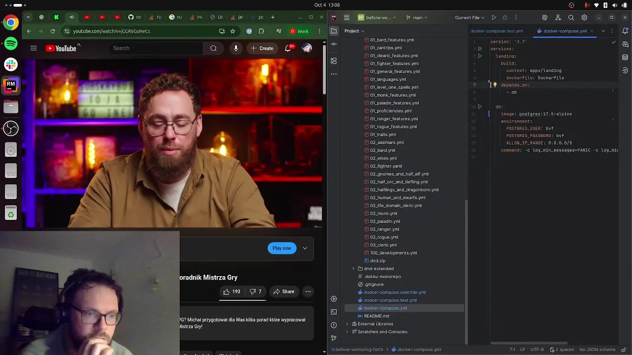
Task: Click the Debug bug icon in RubyMine
Action: (505, 17)
